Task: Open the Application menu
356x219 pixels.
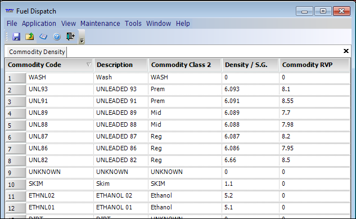Action: pyautogui.click(x=39, y=24)
